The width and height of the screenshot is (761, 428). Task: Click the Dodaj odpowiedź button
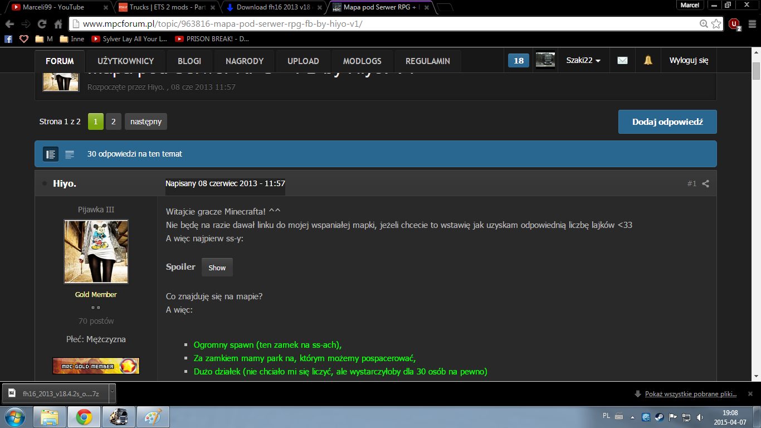(667, 122)
